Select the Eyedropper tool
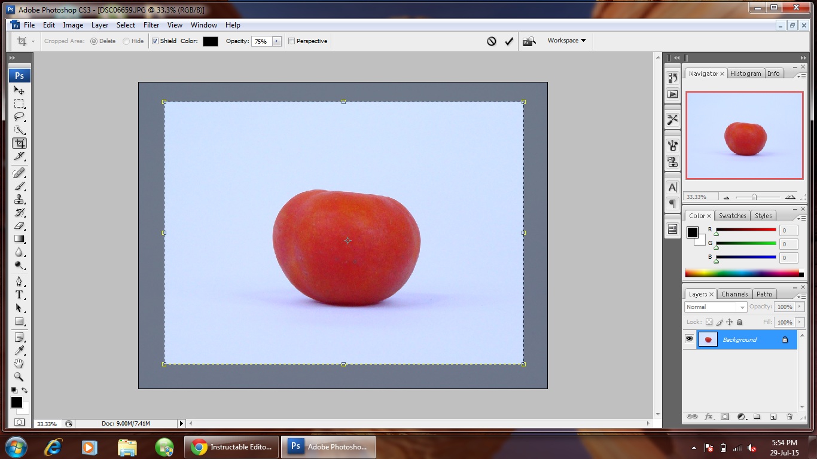The height and width of the screenshot is (459, 817). pos(19,350)
